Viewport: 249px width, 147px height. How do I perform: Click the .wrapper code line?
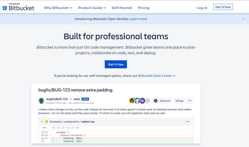[x=62, y=132]
